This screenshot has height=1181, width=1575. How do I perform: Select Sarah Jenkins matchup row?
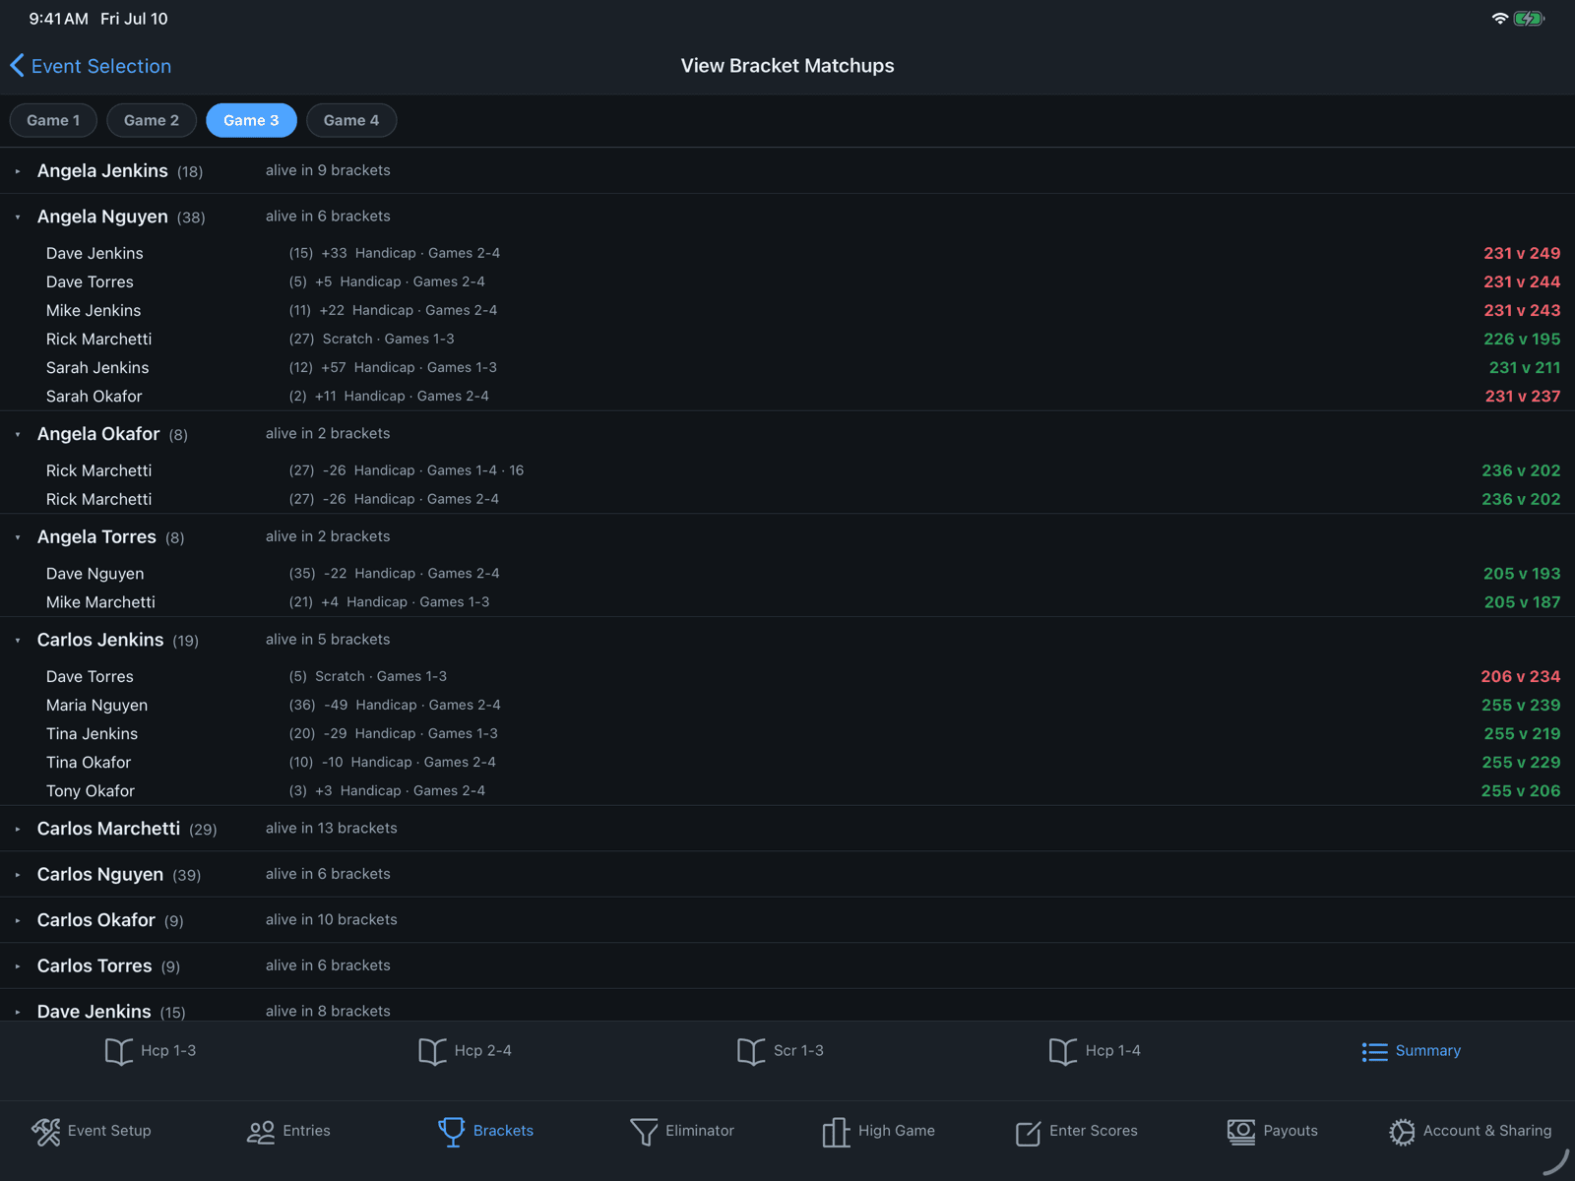[x=787, y=368]
